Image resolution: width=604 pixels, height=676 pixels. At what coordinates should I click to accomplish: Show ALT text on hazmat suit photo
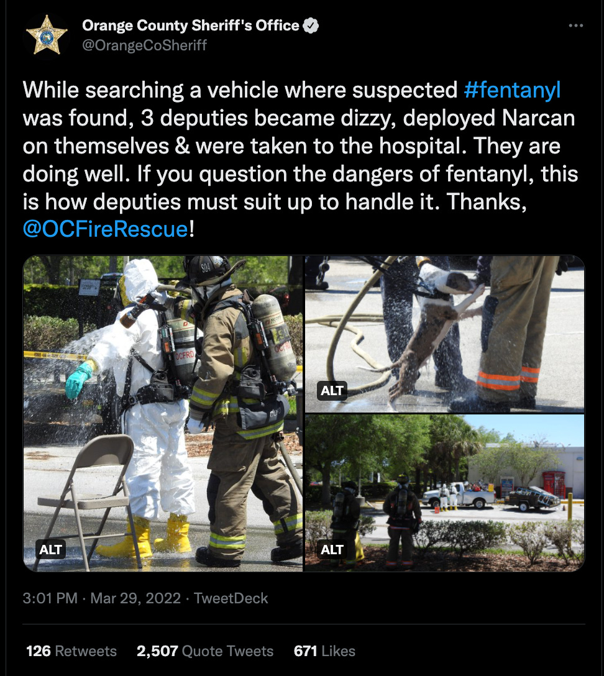point(50,550)
